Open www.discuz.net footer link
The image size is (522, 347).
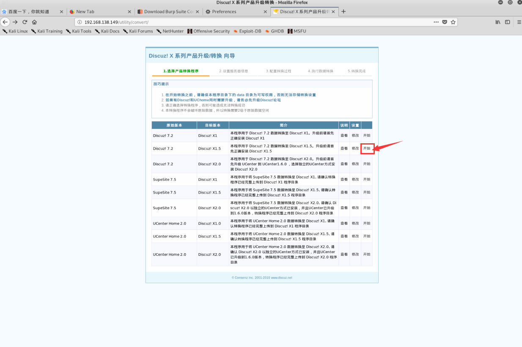[x=281, y=278]
